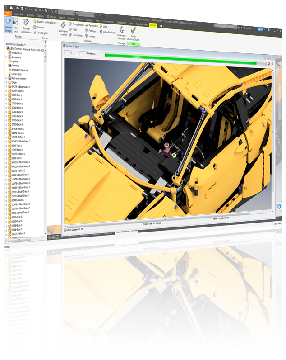Viewport: 286px width, 360px height.
Task: Open Studio Lighting Styles
Action: [x=44, y=22]
